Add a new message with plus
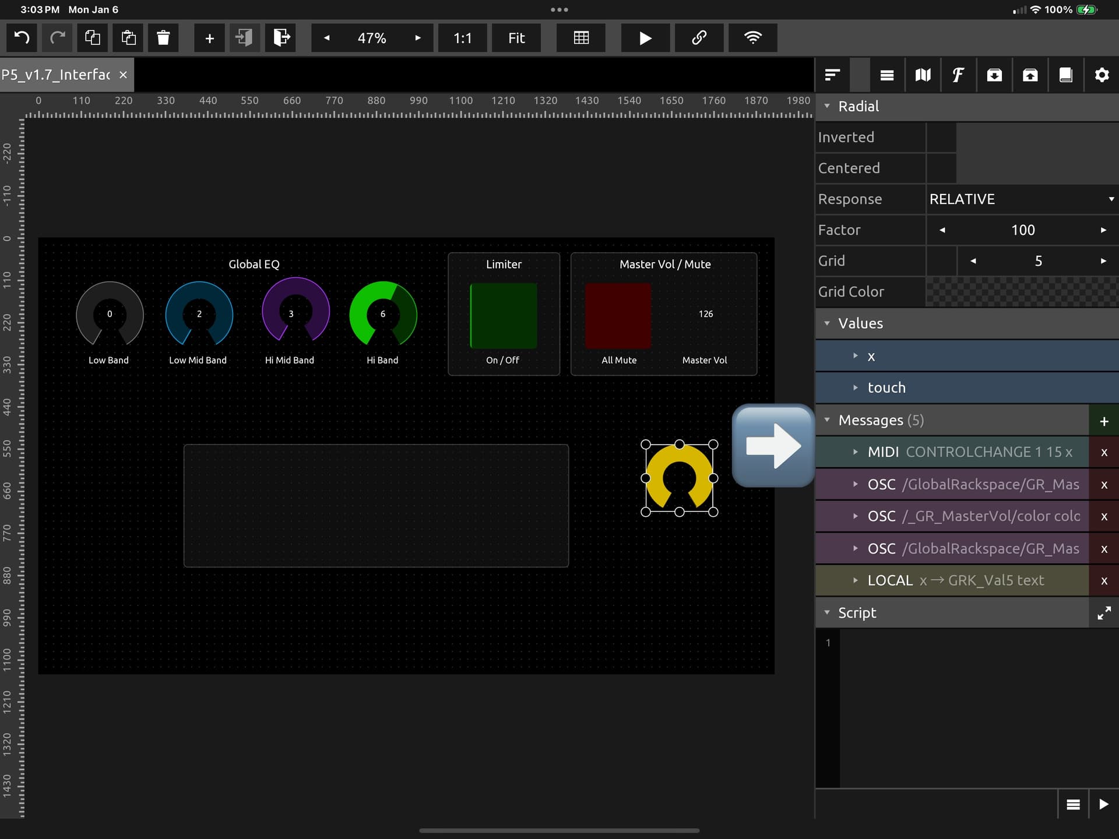Screen dimensions: 1119x839 [1103, 421]
